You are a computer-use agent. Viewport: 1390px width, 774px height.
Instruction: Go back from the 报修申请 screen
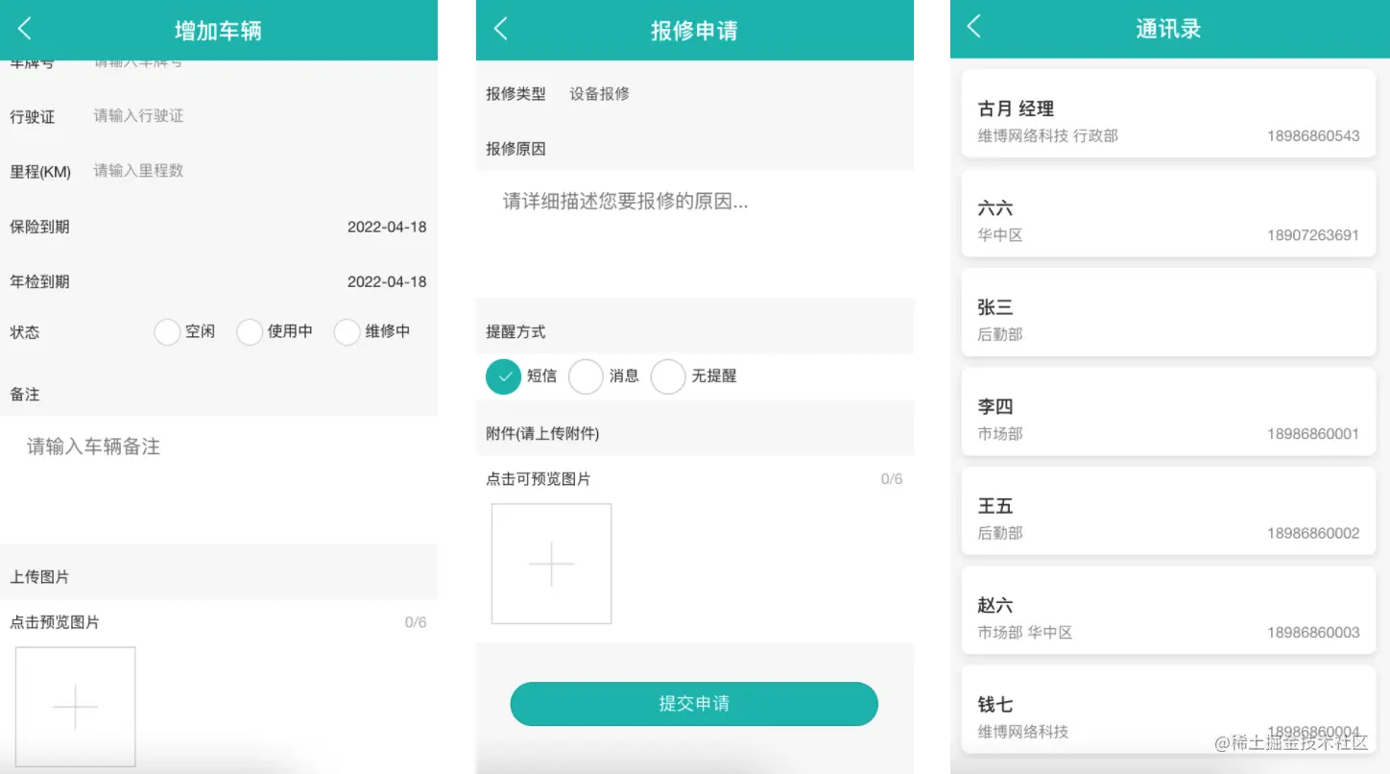[500, 29]
